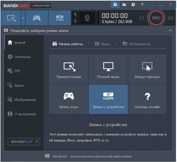
Task: Switch to the Видео tab
Action: tap(103, 44)
